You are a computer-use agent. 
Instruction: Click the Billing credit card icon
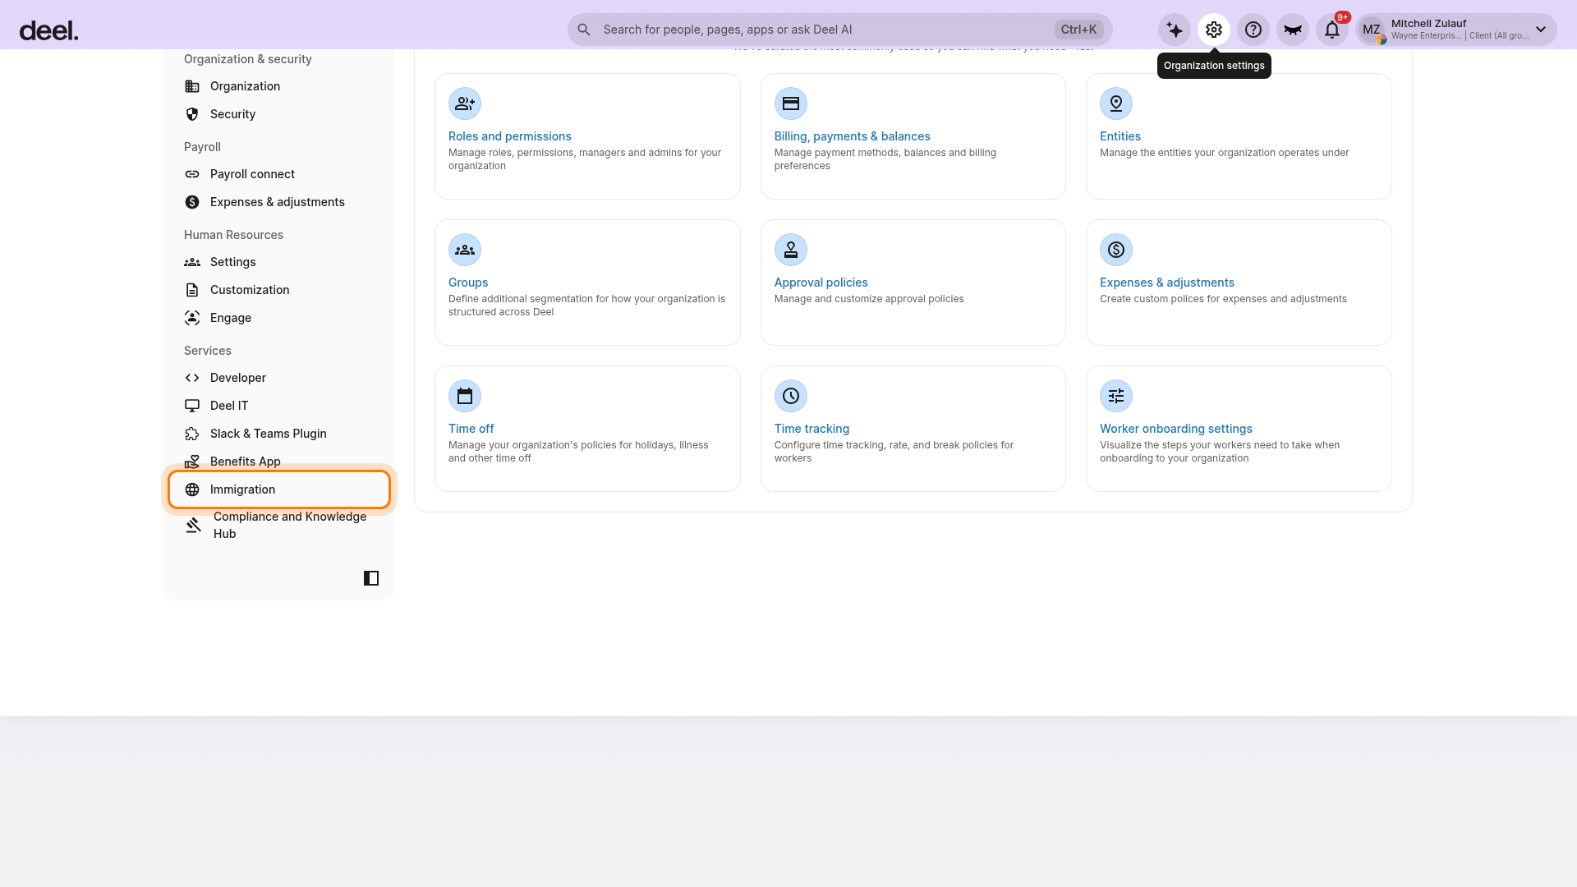791,103
